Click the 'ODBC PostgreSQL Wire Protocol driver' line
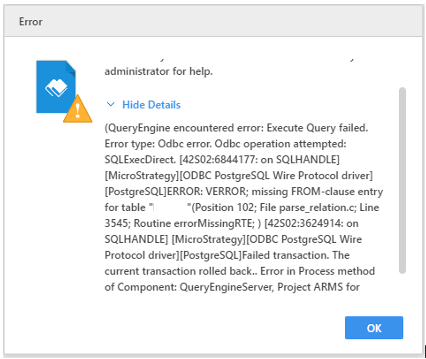This screenshot has height=359, width=426. [x=239, y=176]
